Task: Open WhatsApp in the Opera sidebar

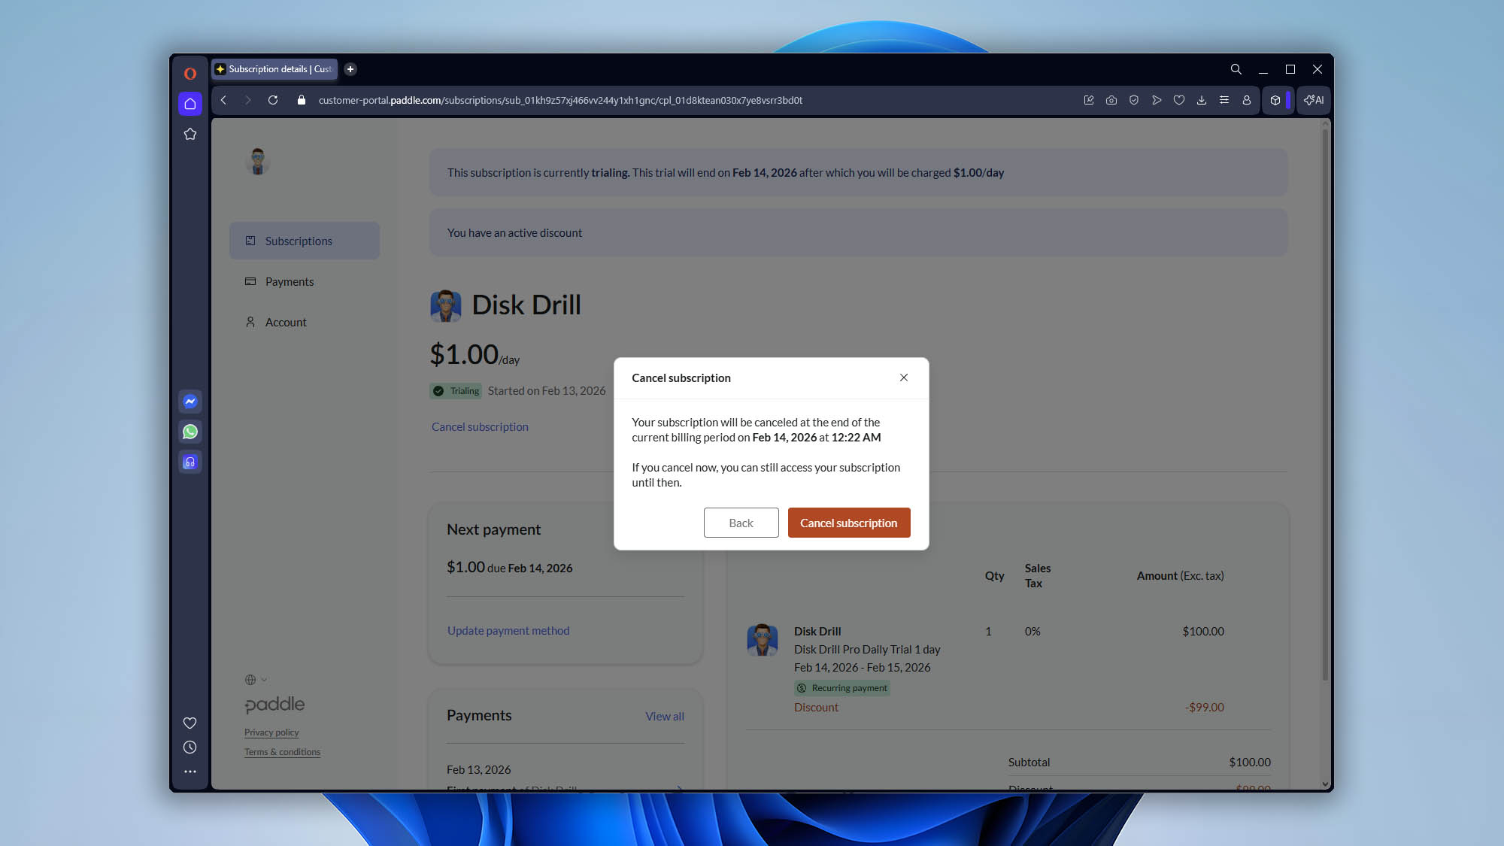Action: [190, 432]
